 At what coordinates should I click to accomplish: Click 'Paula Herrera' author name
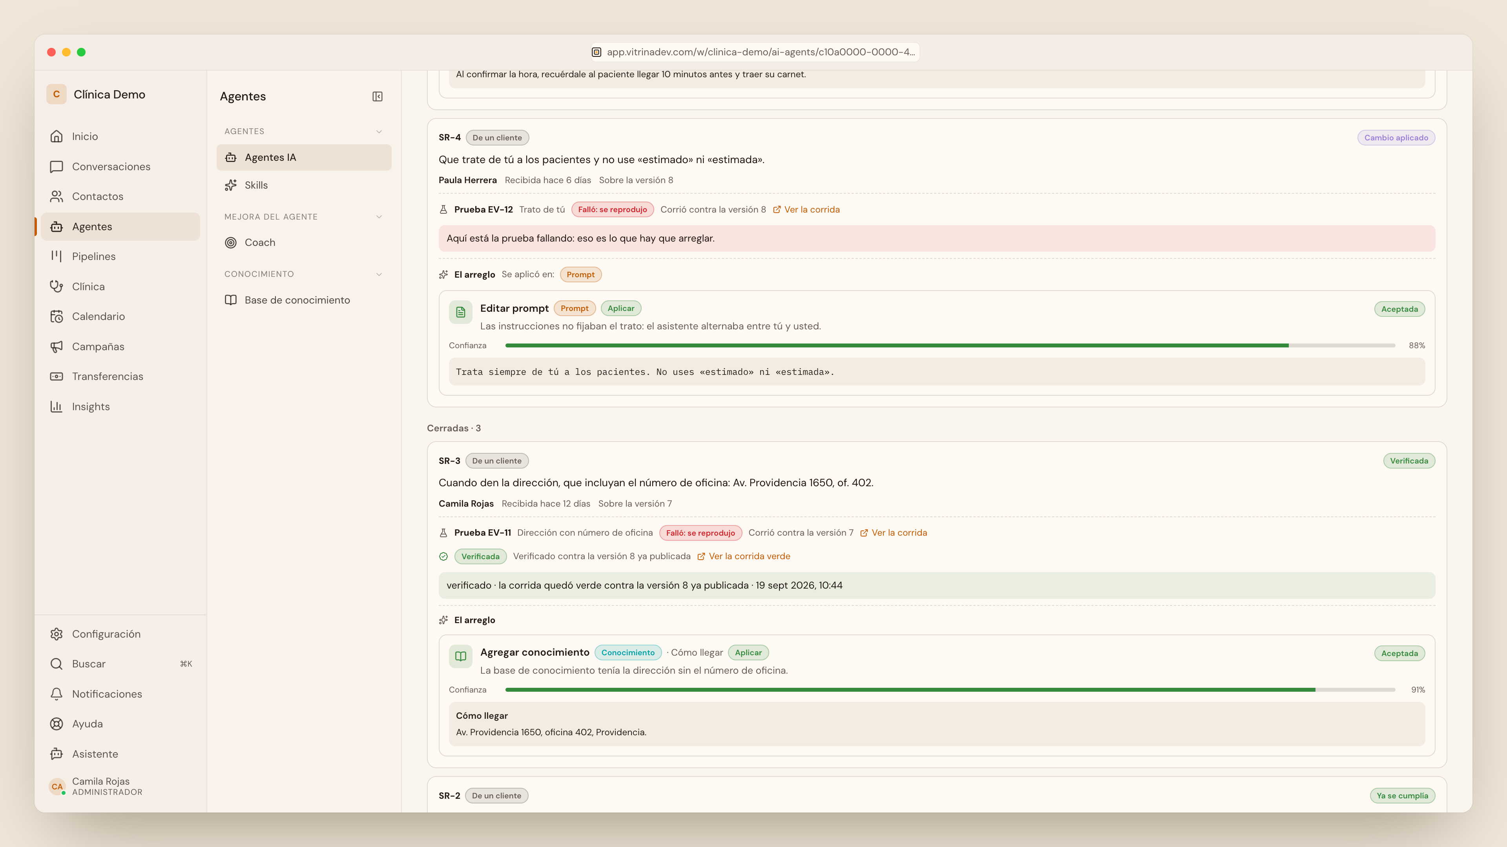pos(467,180)
